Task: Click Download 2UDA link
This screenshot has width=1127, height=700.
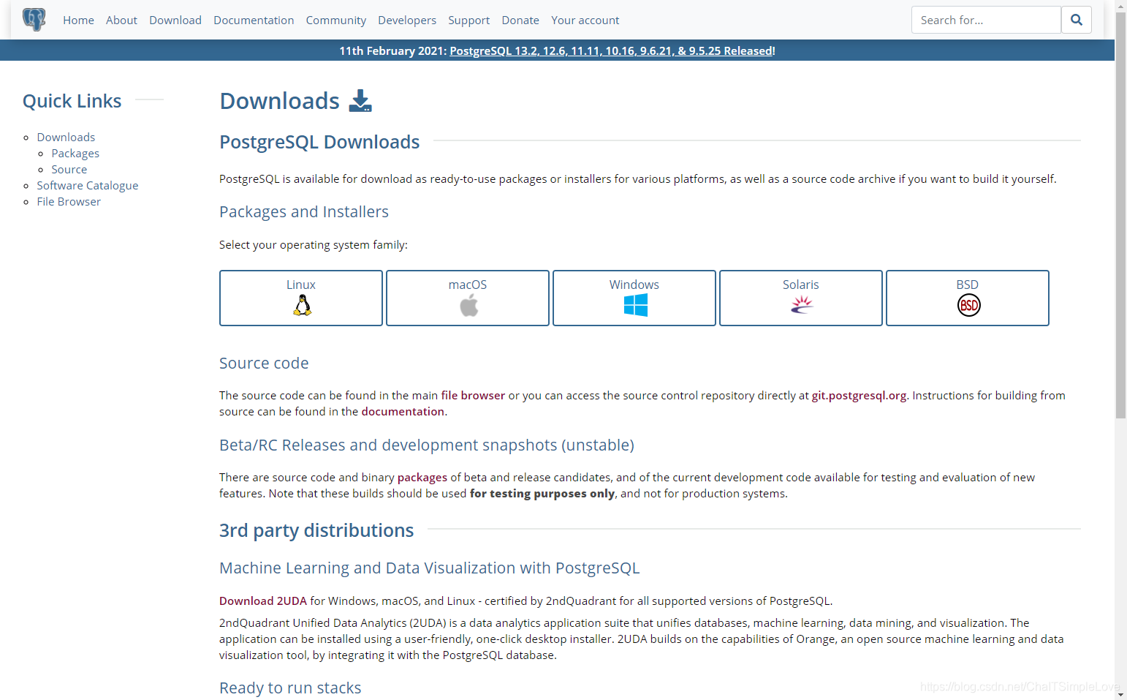Action: click(262, 601)
